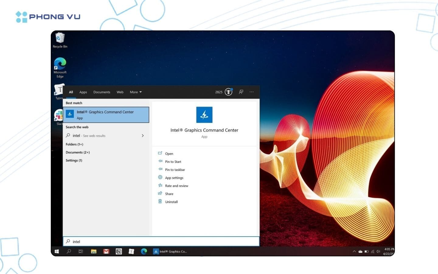The image size is (438, 274).
Task: Open the Wi-Fi network tray icon
Action: (372, 251)
